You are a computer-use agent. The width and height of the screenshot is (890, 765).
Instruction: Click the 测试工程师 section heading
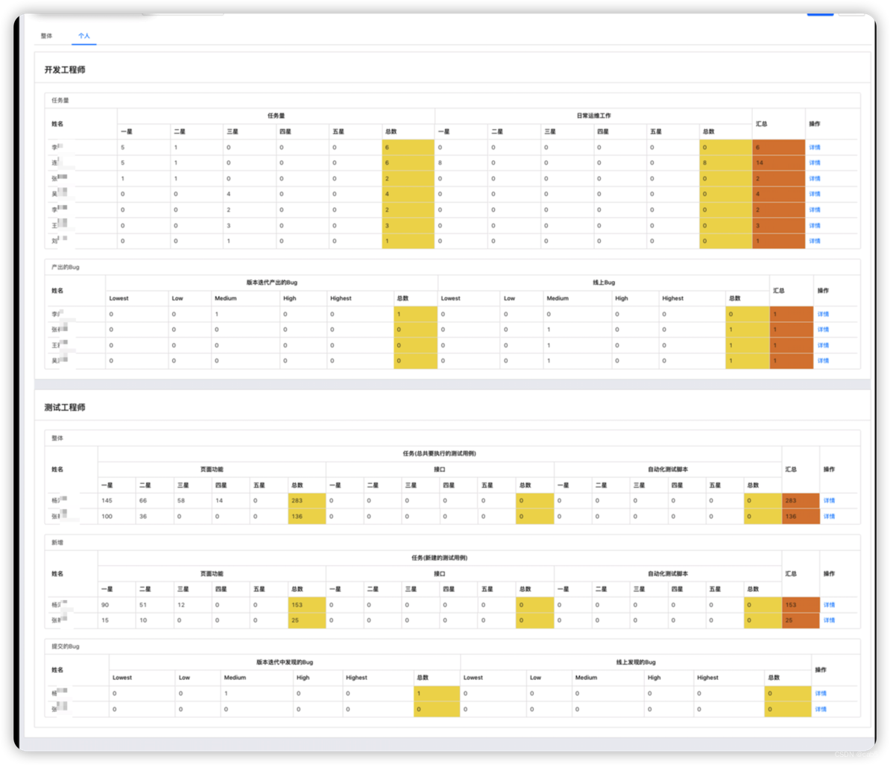(65, 407)
